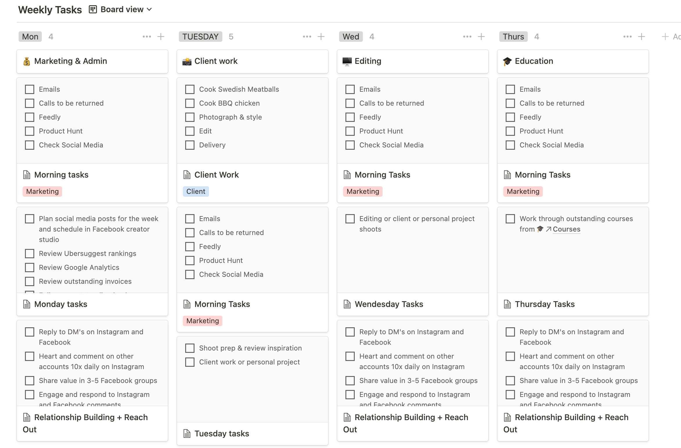681x448 pixels.
Task: Click the blue Client tag
Action: 196,192
